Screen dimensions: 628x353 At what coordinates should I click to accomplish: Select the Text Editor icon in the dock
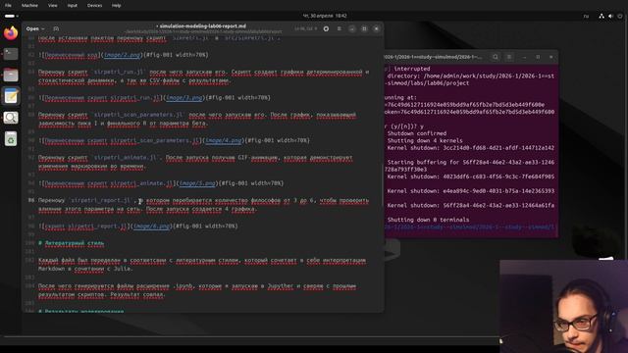pyautogui.click(x=11, y=96)
